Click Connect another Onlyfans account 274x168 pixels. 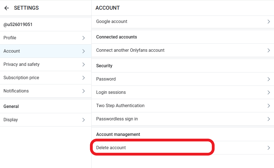[130, 50]
